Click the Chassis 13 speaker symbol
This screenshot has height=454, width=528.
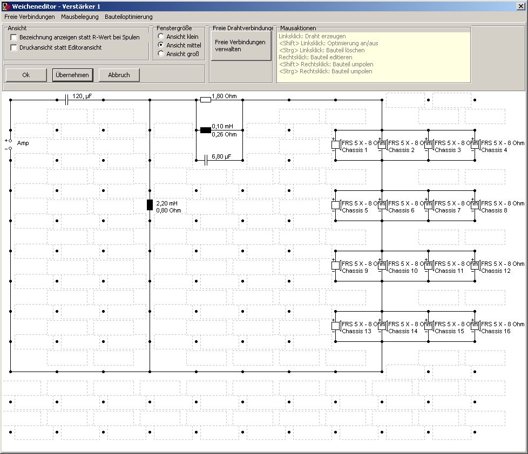click(336, 326)
